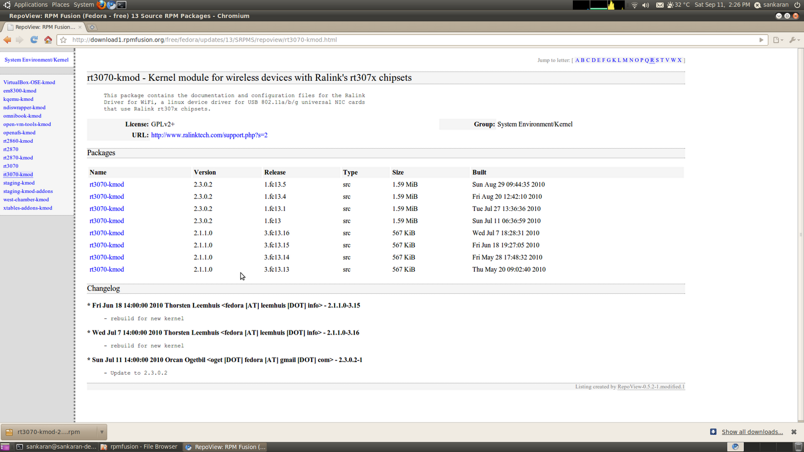
Task: Open the clock calendar
Action: tap(722, 5)
